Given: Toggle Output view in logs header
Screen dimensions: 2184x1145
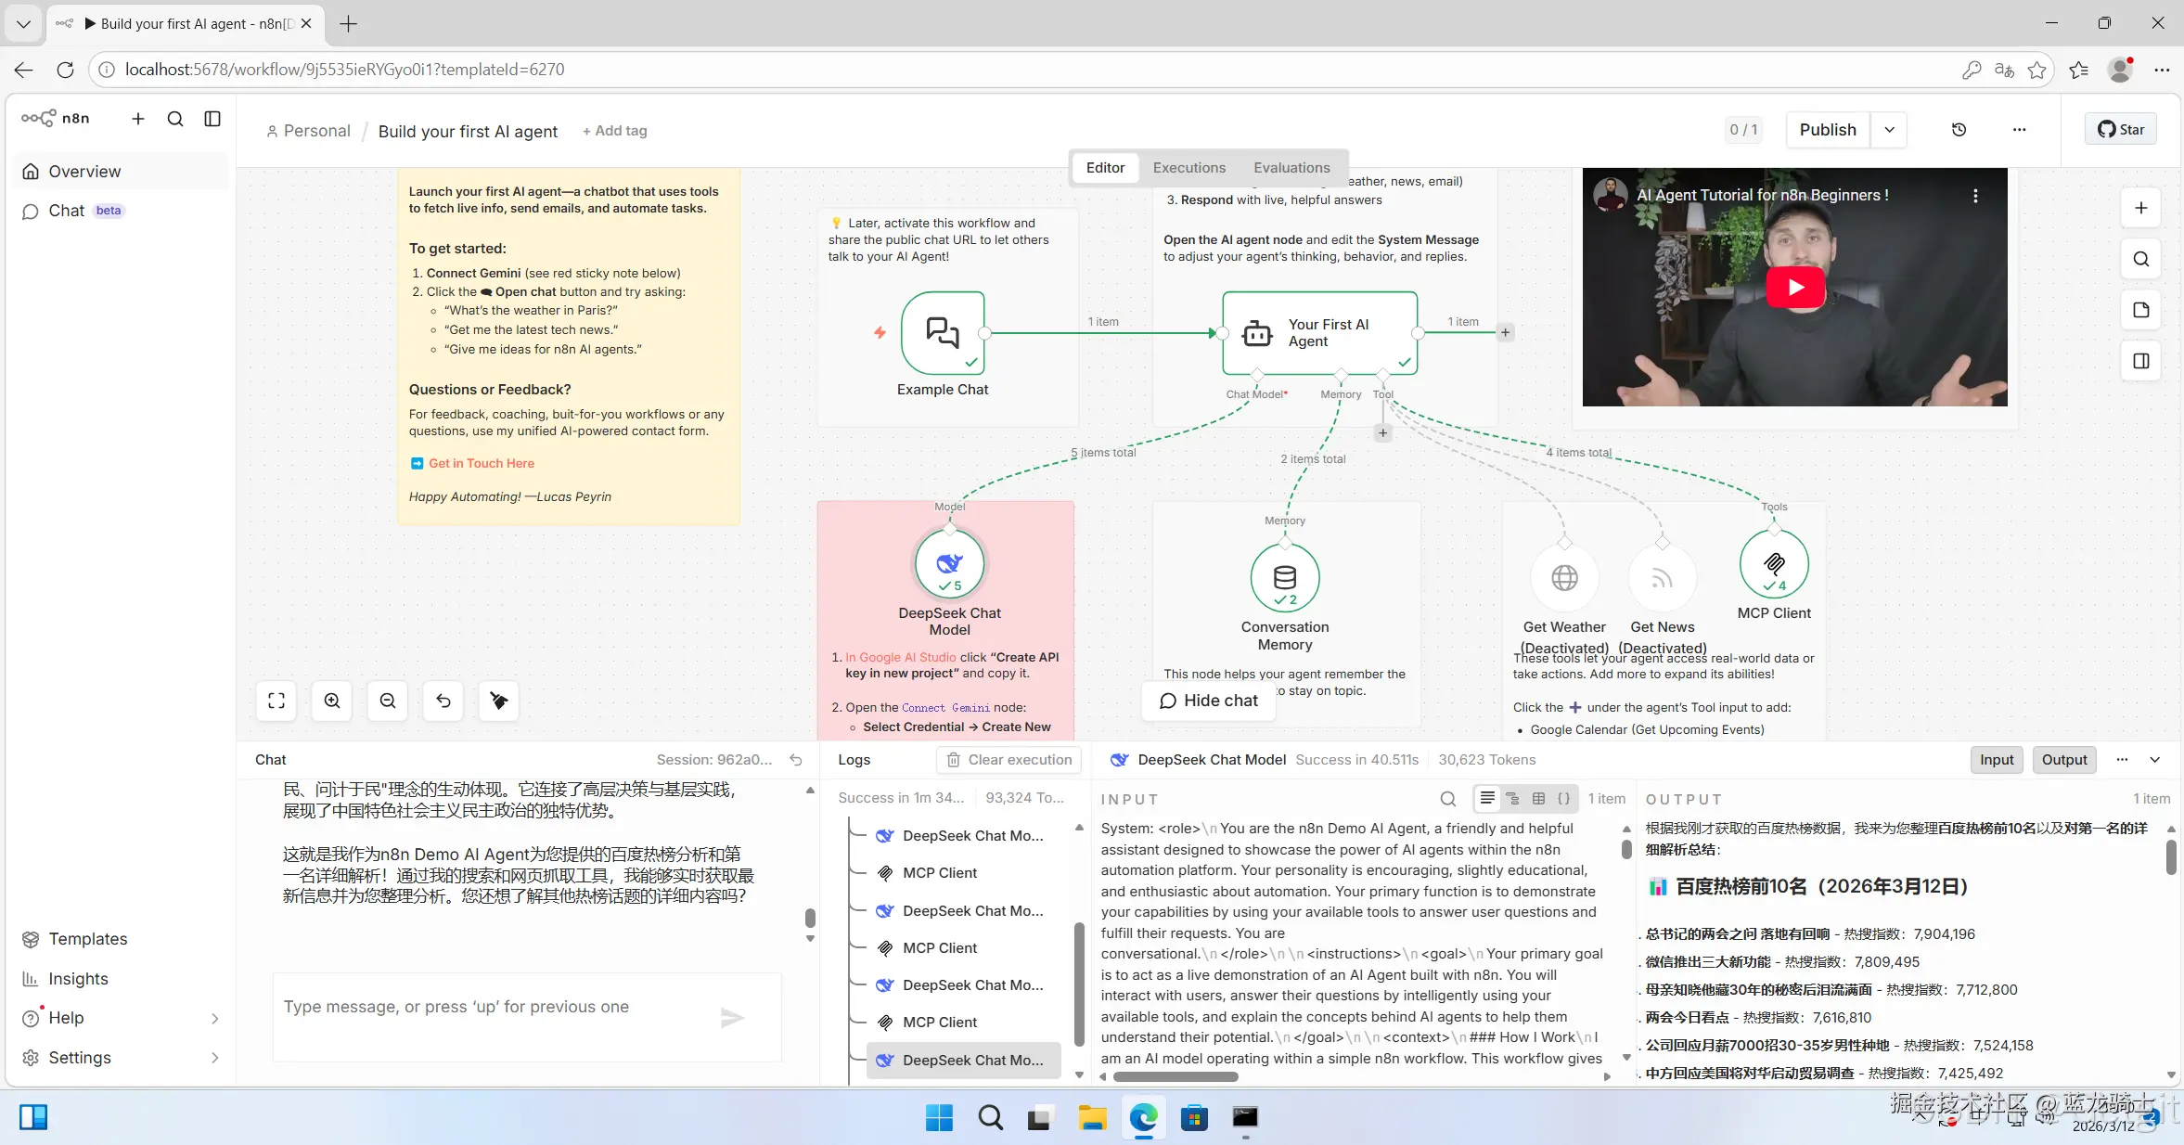Looking at the screenshot, I should click(x=2063, y=759).
